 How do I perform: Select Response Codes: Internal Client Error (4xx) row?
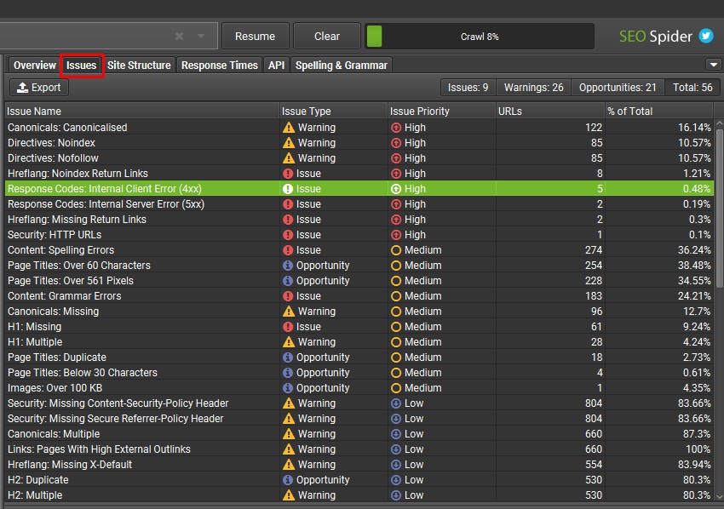[x=359, y=189]
